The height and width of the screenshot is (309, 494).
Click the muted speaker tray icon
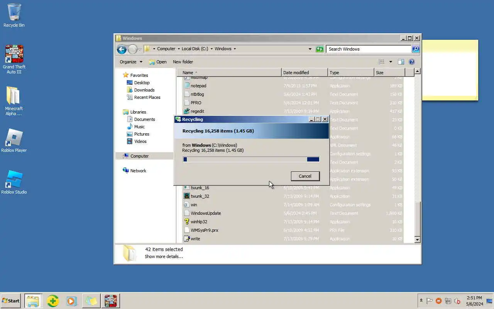[457, 301]
